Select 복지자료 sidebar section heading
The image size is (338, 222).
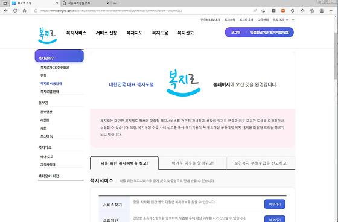click(x=45, y=147)
